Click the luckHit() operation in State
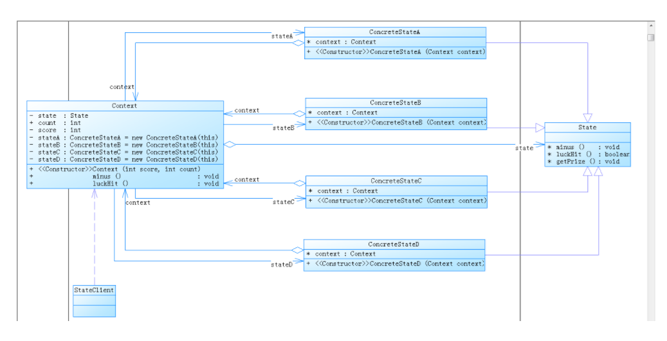The width and height of the screenshot is (667, 341). (589, 154)
